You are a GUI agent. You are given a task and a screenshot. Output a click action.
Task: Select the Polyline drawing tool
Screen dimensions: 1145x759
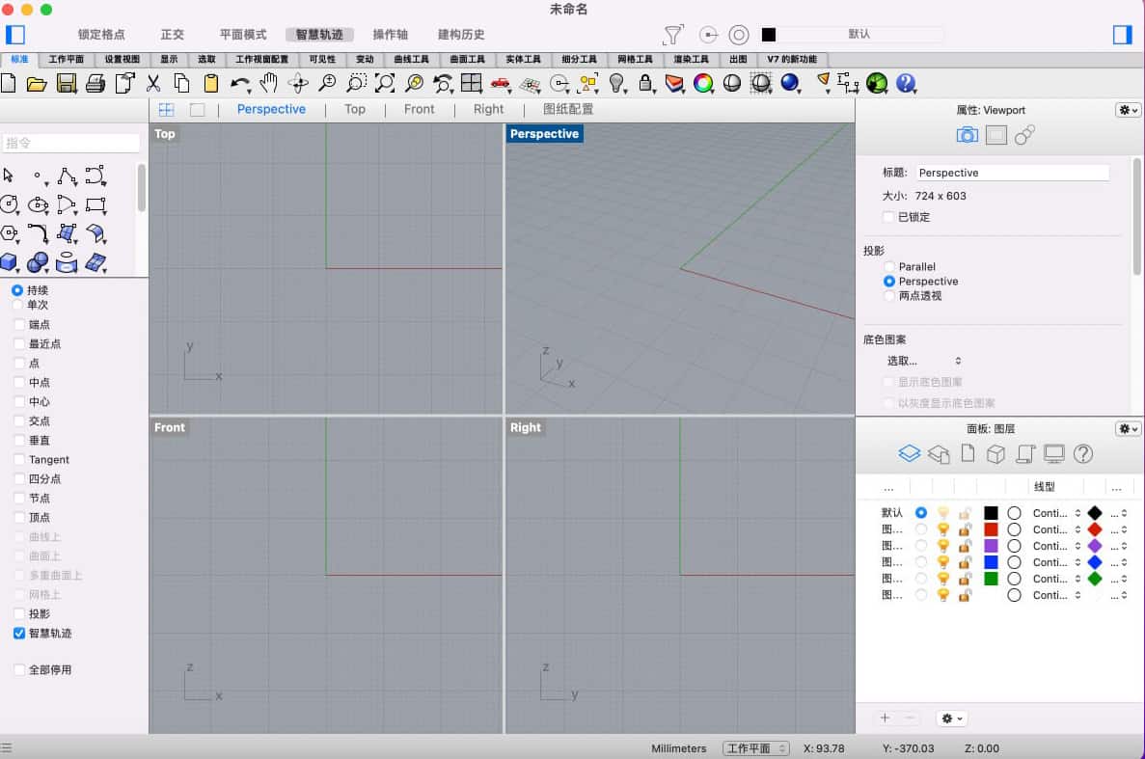[x=67, y=176]
